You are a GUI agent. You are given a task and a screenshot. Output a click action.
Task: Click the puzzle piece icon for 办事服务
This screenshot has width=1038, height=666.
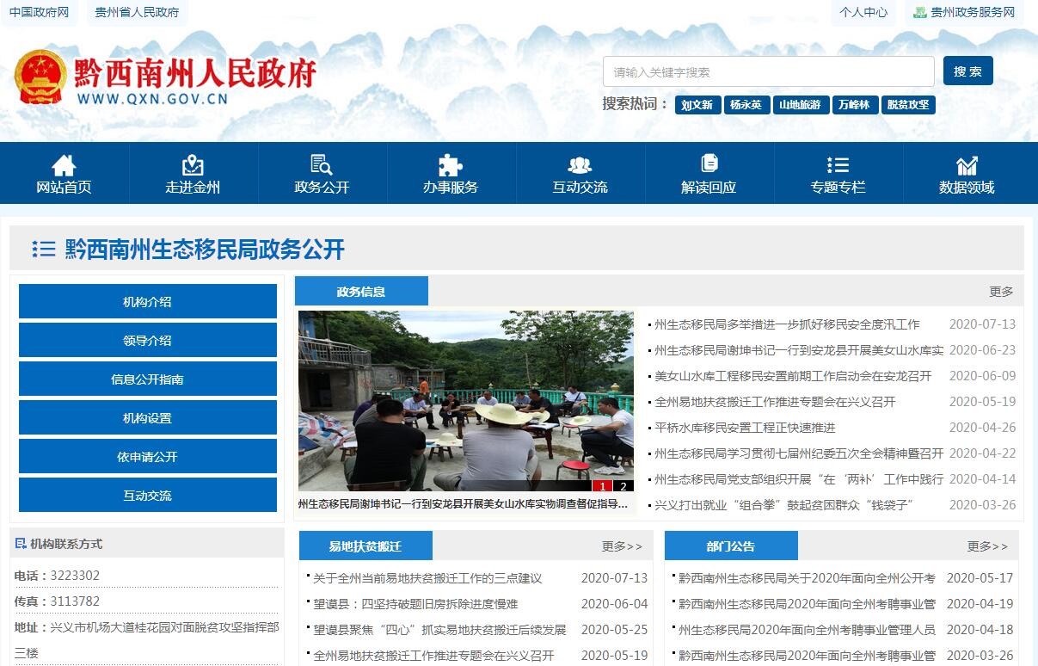pyautogui.click(x=450, y=165)
